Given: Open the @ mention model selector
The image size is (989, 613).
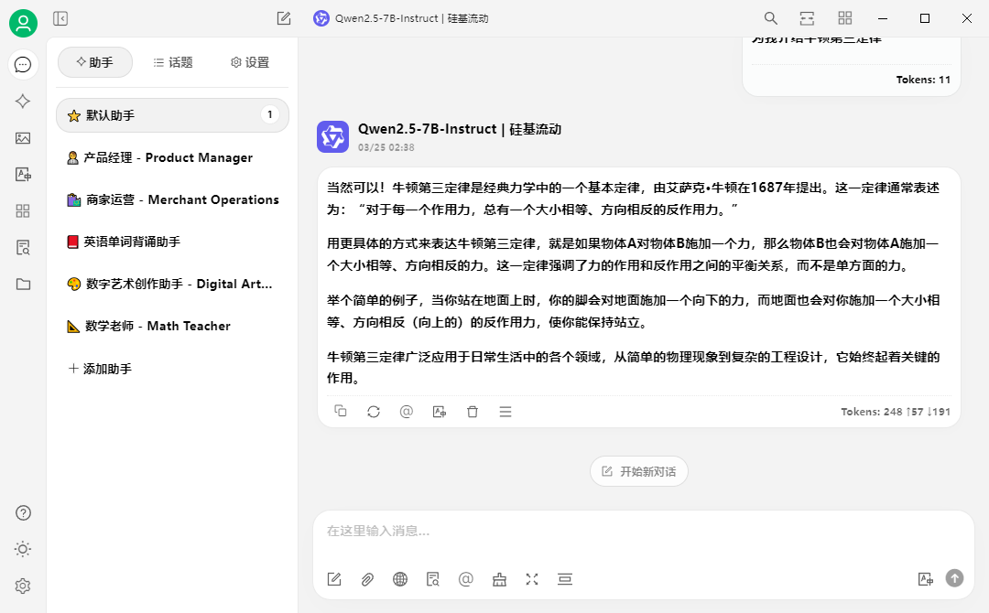Looking at the screenshot, I should (x=466, y=579).
